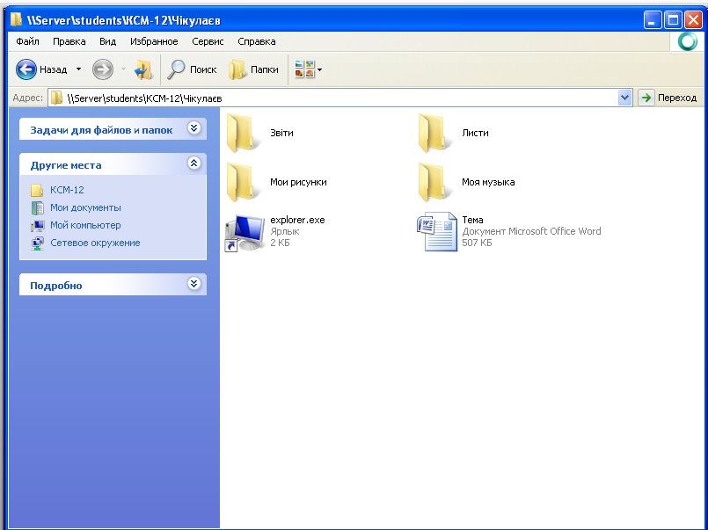Click the title bar folder icon

tap(16, 19)
